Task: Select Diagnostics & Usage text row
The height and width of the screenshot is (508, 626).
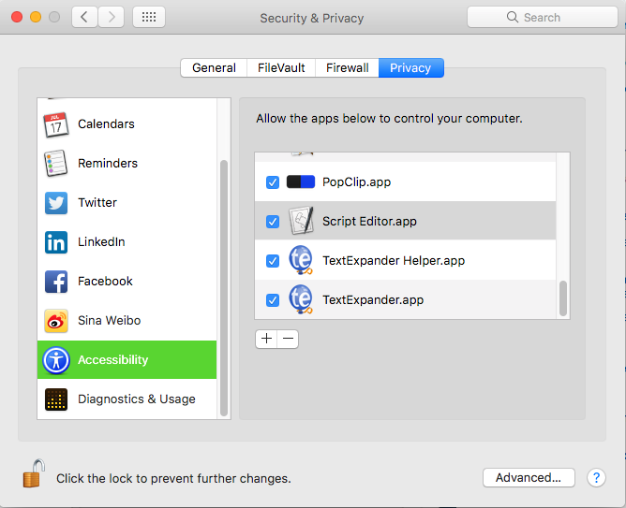Action: tap(137, 399)
